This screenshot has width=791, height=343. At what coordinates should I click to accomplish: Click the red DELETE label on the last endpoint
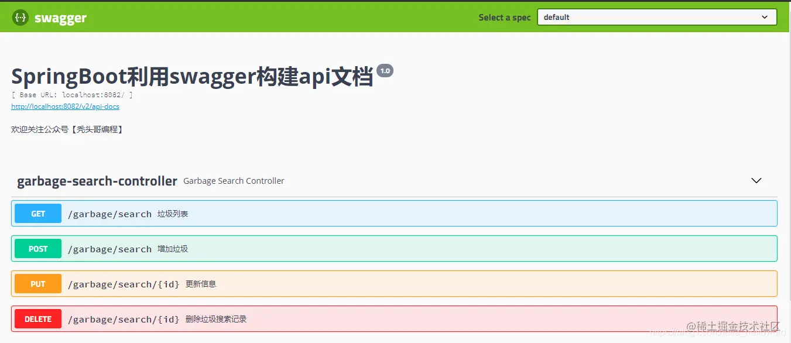click(x=37, y=318)
